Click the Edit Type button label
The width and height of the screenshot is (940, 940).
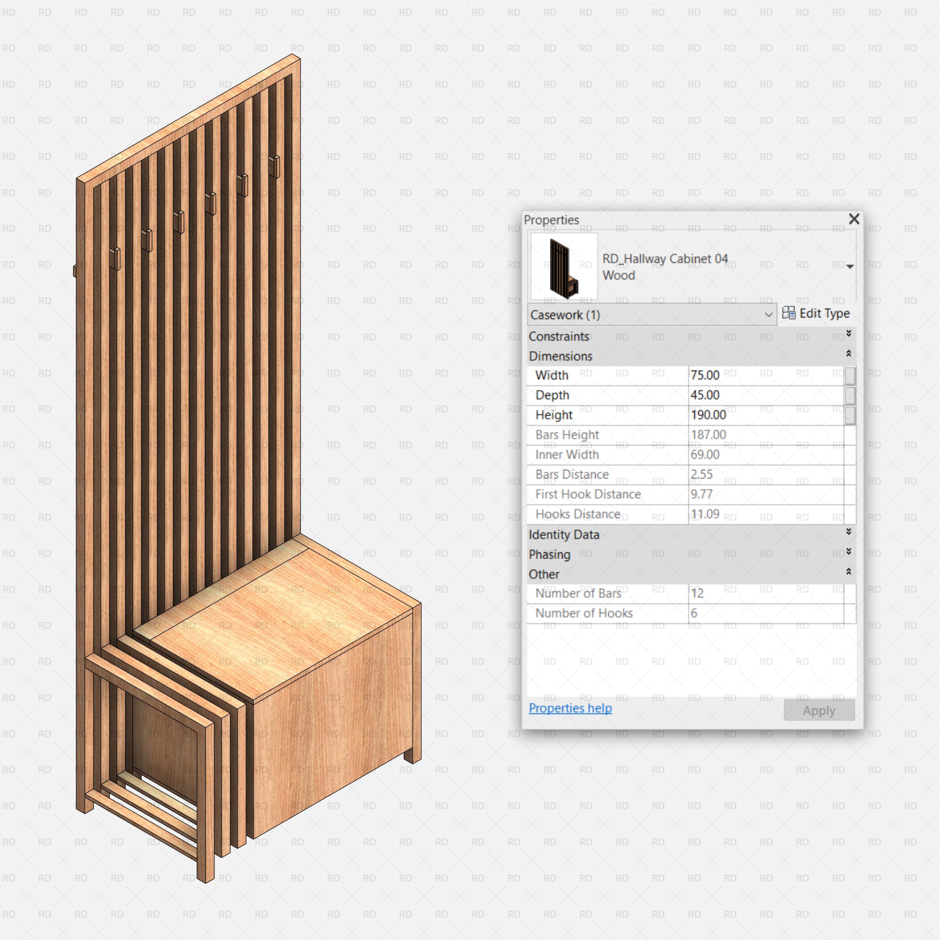(823, 313)
